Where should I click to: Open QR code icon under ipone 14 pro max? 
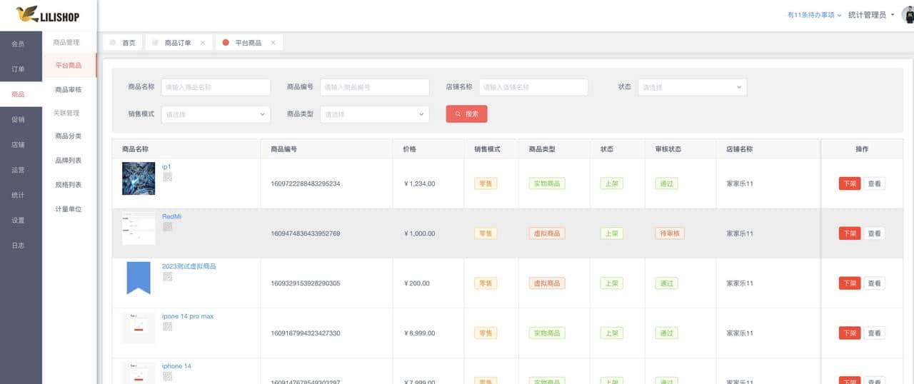167,327
